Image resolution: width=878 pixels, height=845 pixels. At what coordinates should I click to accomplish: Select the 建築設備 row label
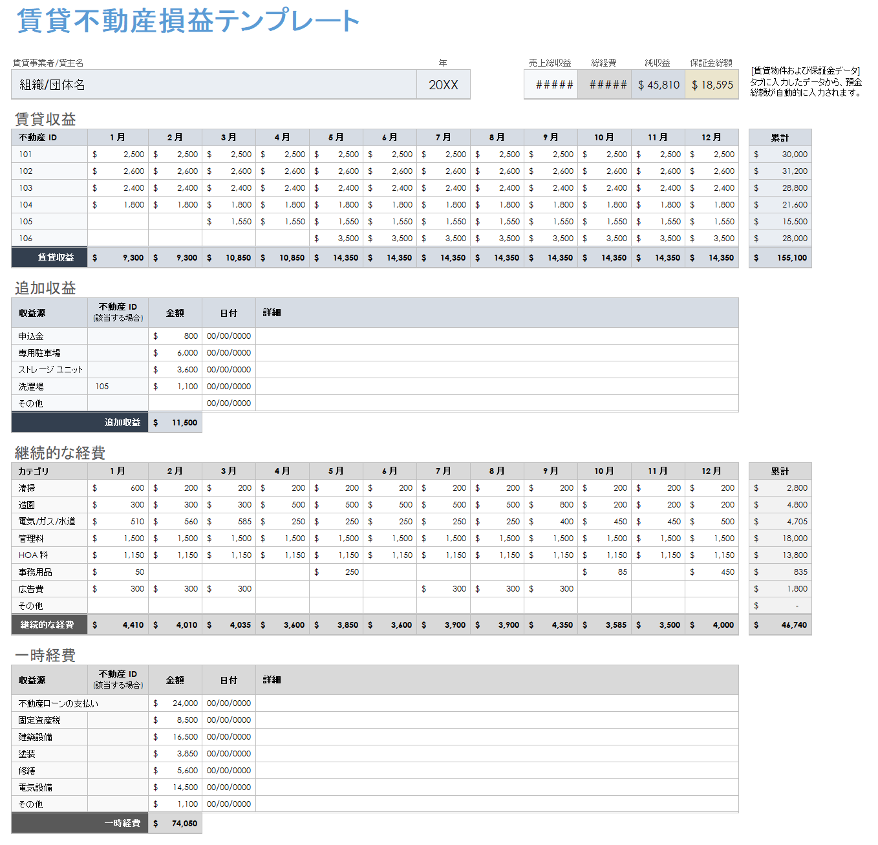50,737
